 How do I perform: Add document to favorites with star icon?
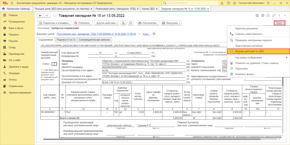pos(54,16)
